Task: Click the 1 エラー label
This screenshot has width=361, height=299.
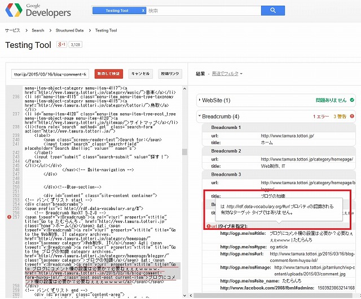Action: (x=321, y=117)
